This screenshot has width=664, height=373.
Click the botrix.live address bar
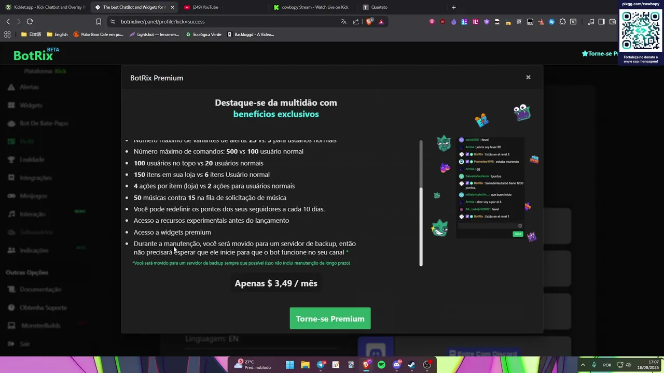tap(223, 22)
